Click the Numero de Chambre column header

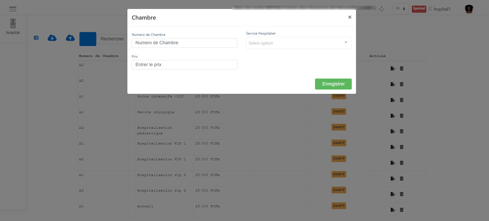(x=99, y=56)
